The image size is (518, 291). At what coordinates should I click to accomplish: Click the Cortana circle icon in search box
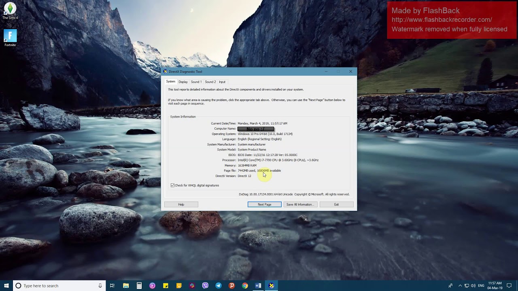pos(18,286)
